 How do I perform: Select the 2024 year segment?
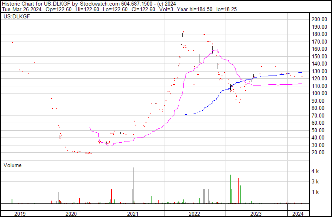(298, 214)
